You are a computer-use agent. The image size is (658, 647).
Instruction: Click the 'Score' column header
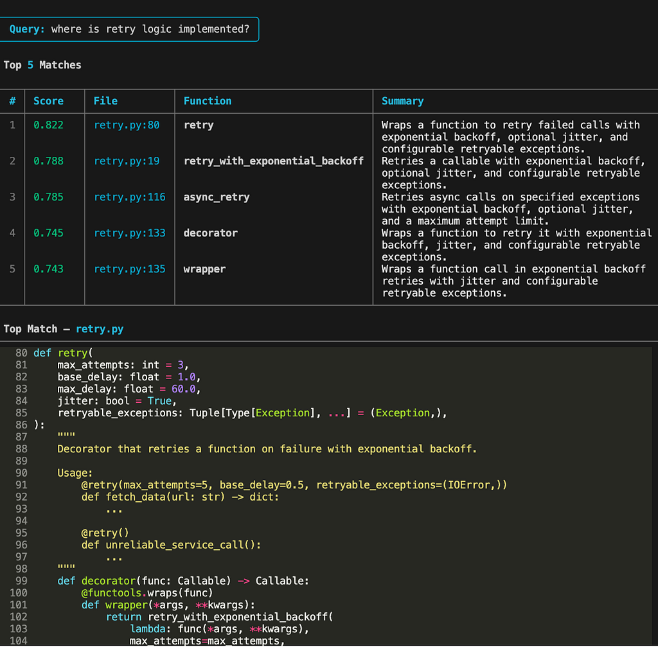click(x=48, y=101)
